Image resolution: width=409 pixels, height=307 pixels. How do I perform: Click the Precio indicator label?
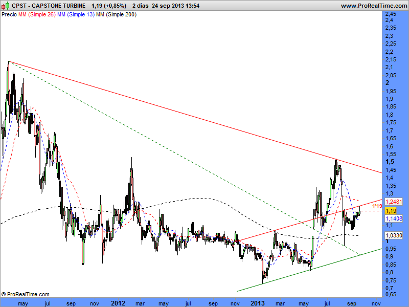pyautogui.click(x=9, y=15)
